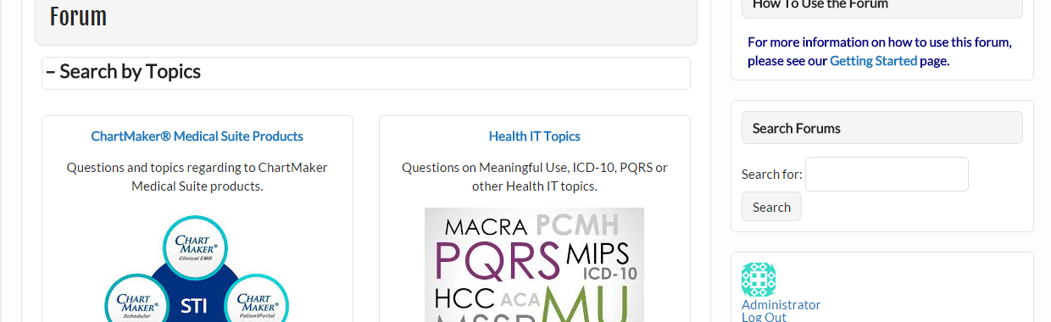The width and height of the screenshot is (1051, 322).
Task: Follow the Getting Started page link
Action: coord(873,61)
